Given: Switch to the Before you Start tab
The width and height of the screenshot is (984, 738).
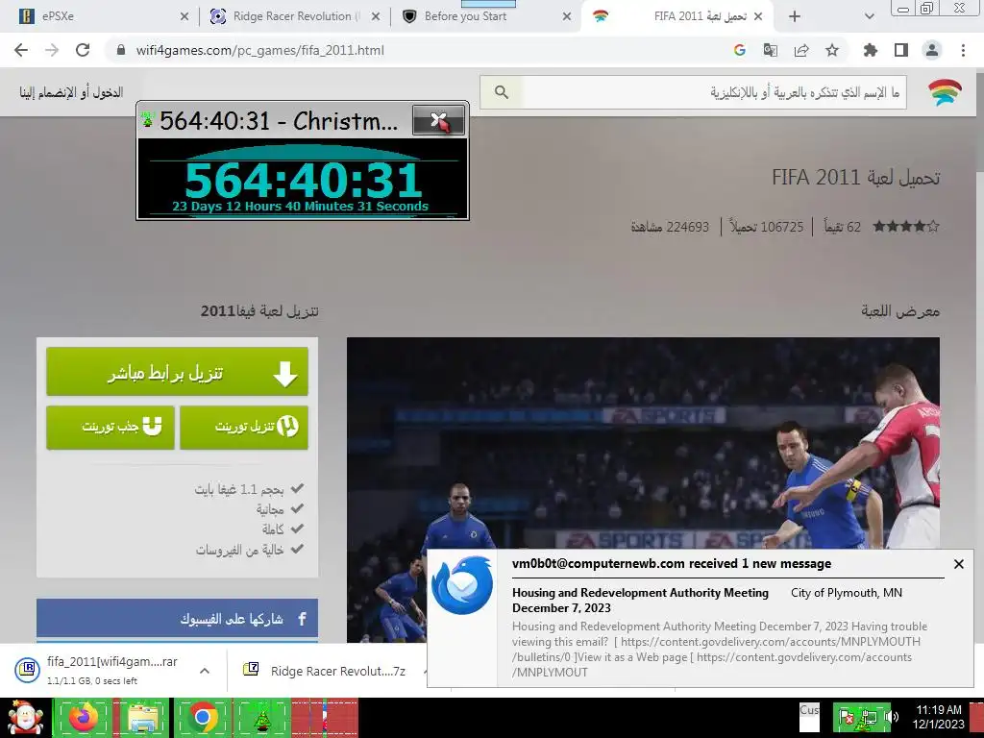Looking at the screenshot, I should pos(484,16).
